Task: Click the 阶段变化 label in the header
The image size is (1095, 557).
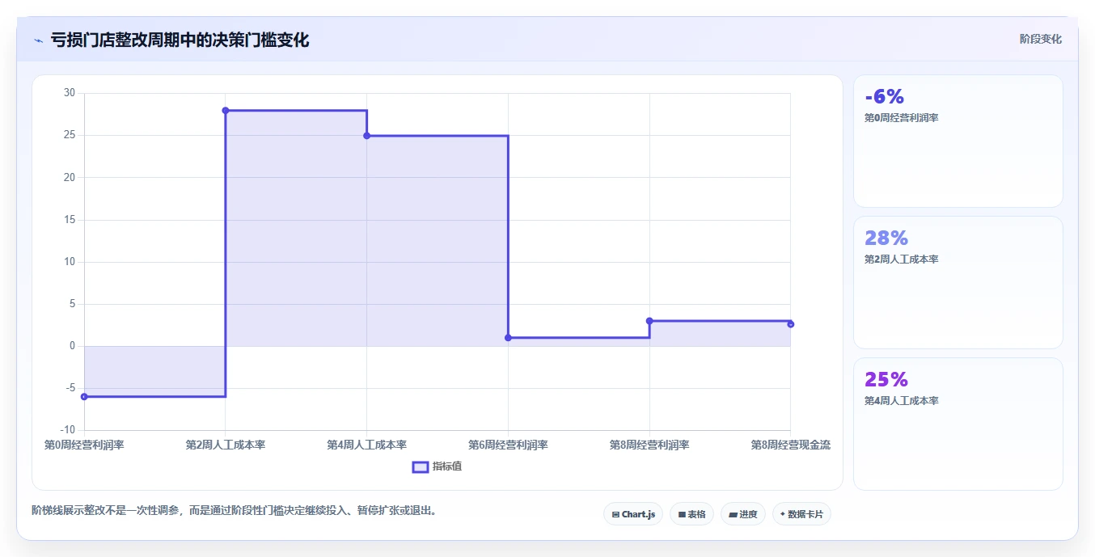Action: coord(1041,39)
